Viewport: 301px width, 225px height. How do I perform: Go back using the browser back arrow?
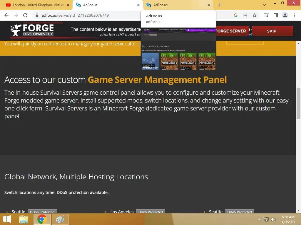point(6,15)
